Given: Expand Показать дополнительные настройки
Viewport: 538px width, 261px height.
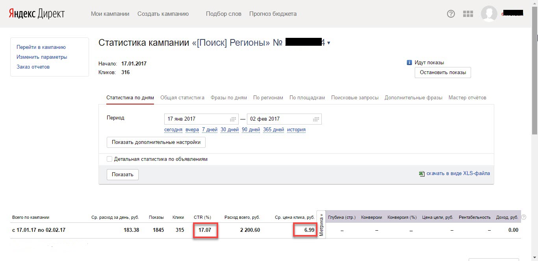Looking at the screenshot, I should click(x=156, y=142).
